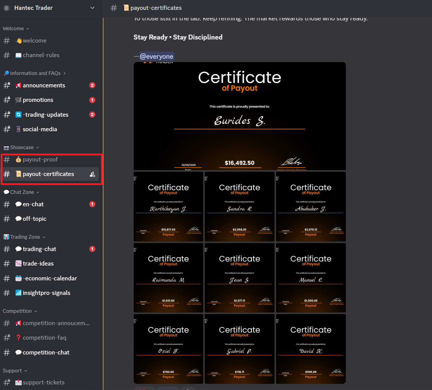Screen dimensions: 432x390
Task: Click the invite people icon on payout-certificates
Action: click(x=92, y=174)
